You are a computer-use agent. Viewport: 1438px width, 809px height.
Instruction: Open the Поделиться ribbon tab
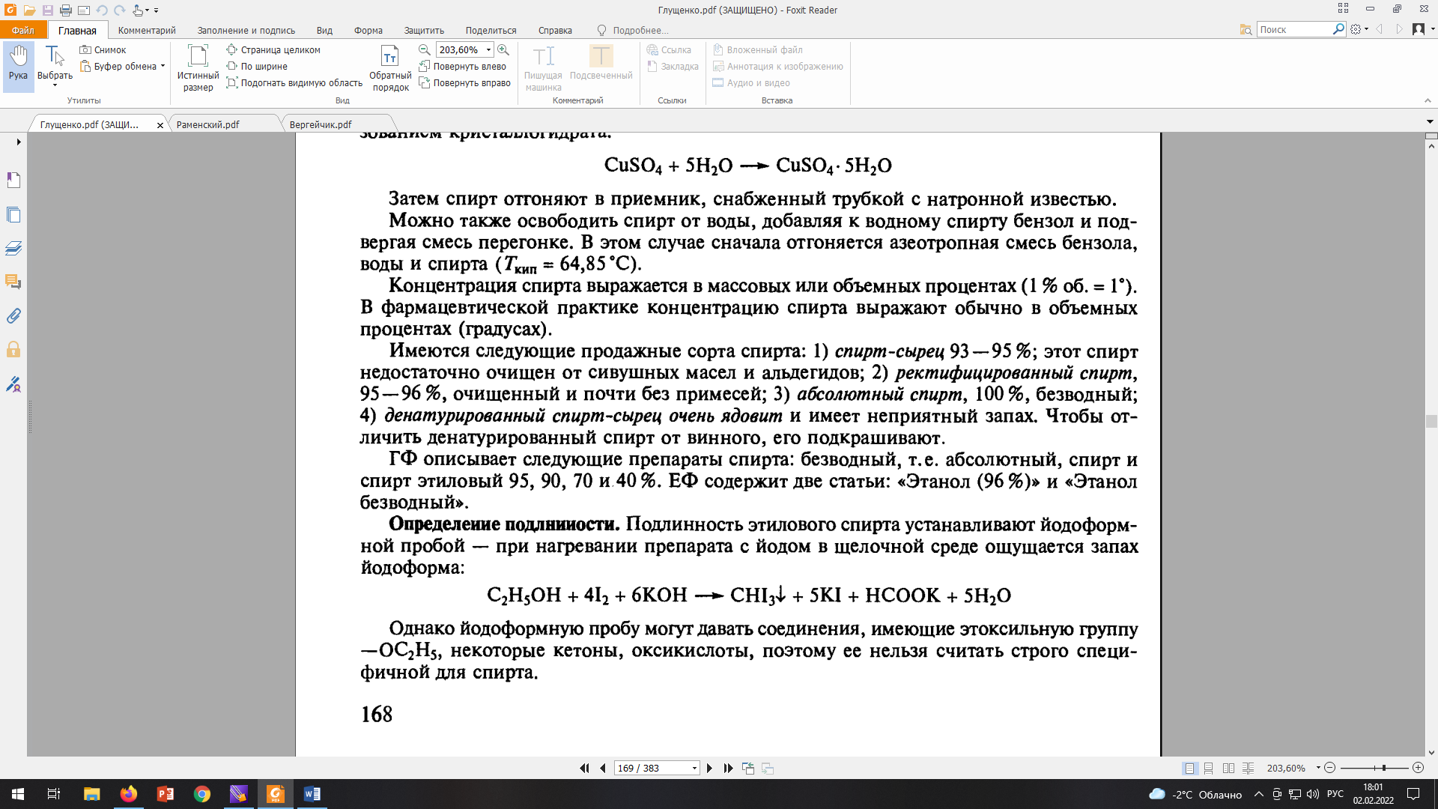coord(491,30)
